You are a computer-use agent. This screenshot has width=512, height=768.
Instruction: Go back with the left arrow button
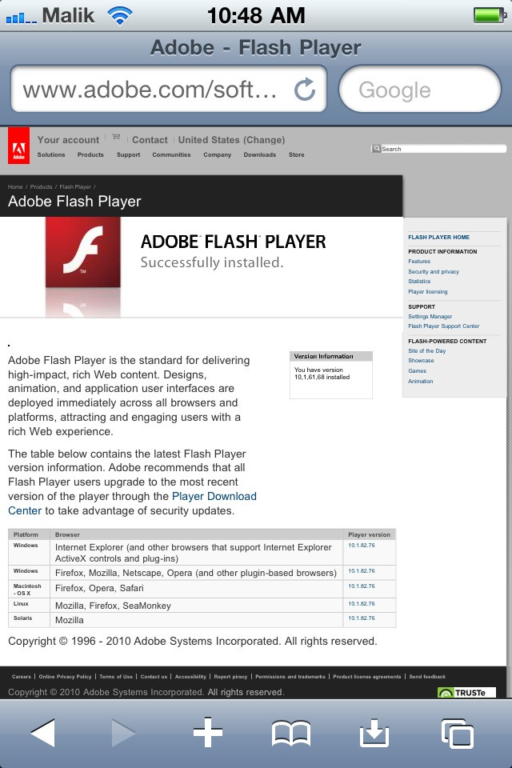[43, 734]
